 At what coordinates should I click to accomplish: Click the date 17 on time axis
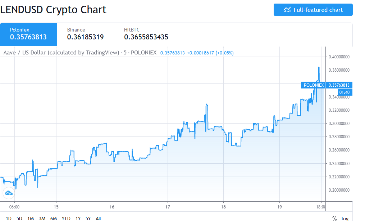[x=168, y=207]
